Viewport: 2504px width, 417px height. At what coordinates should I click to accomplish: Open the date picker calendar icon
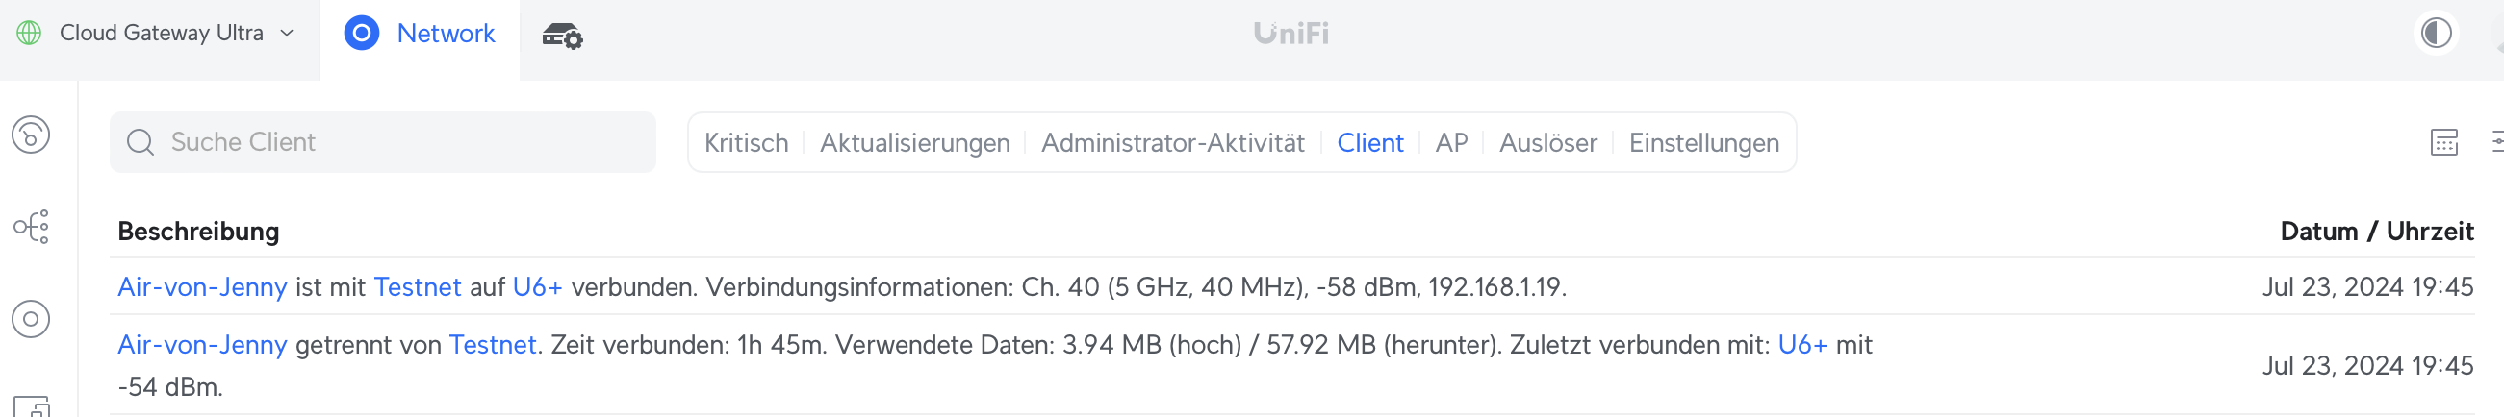[2443, 142]
